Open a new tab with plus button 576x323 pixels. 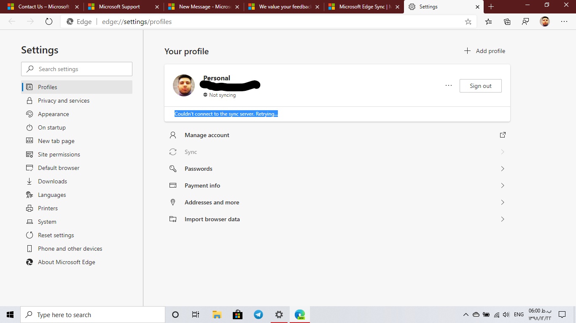(491, 7)
